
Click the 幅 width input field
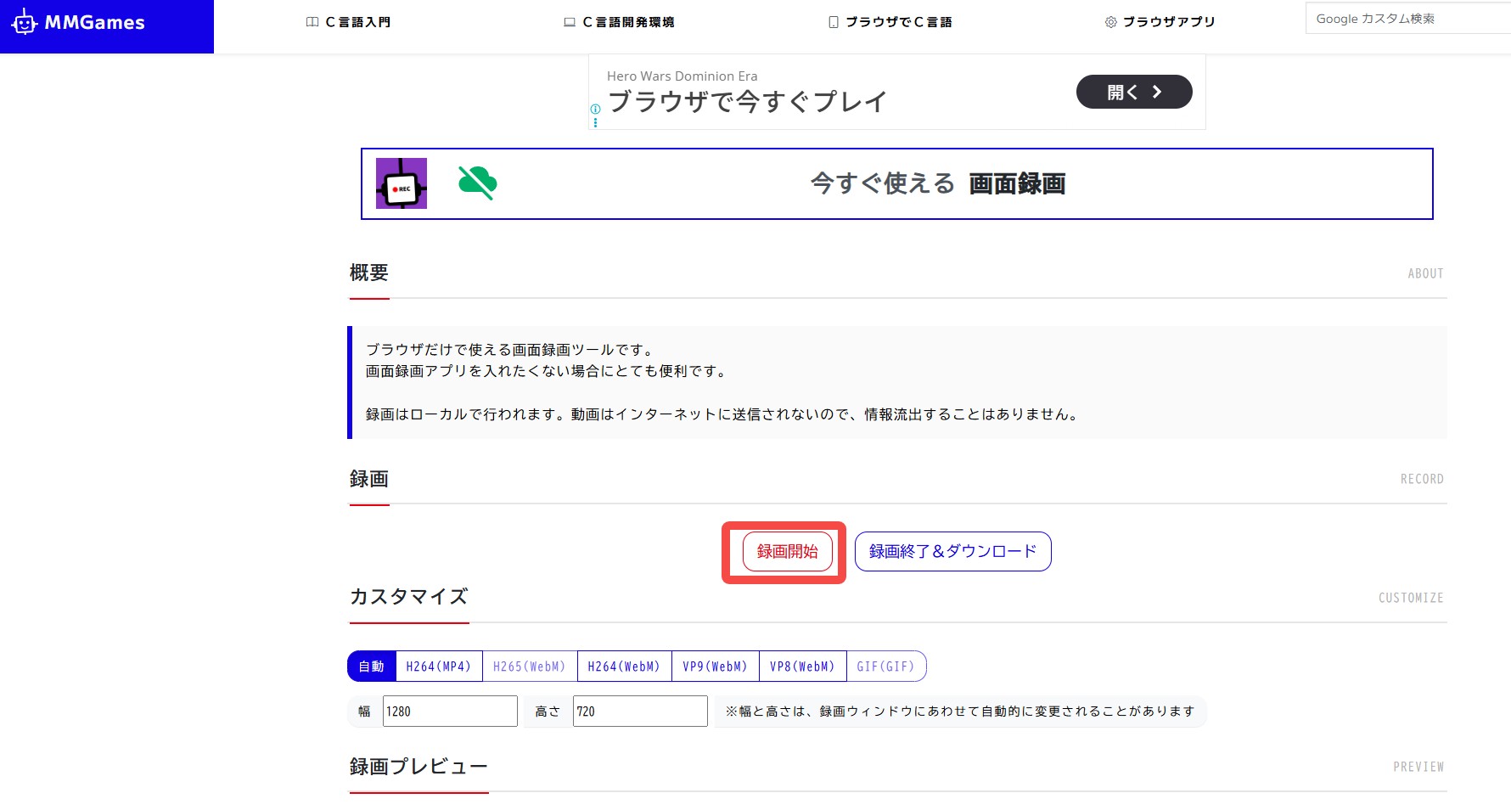coord(450,712)
